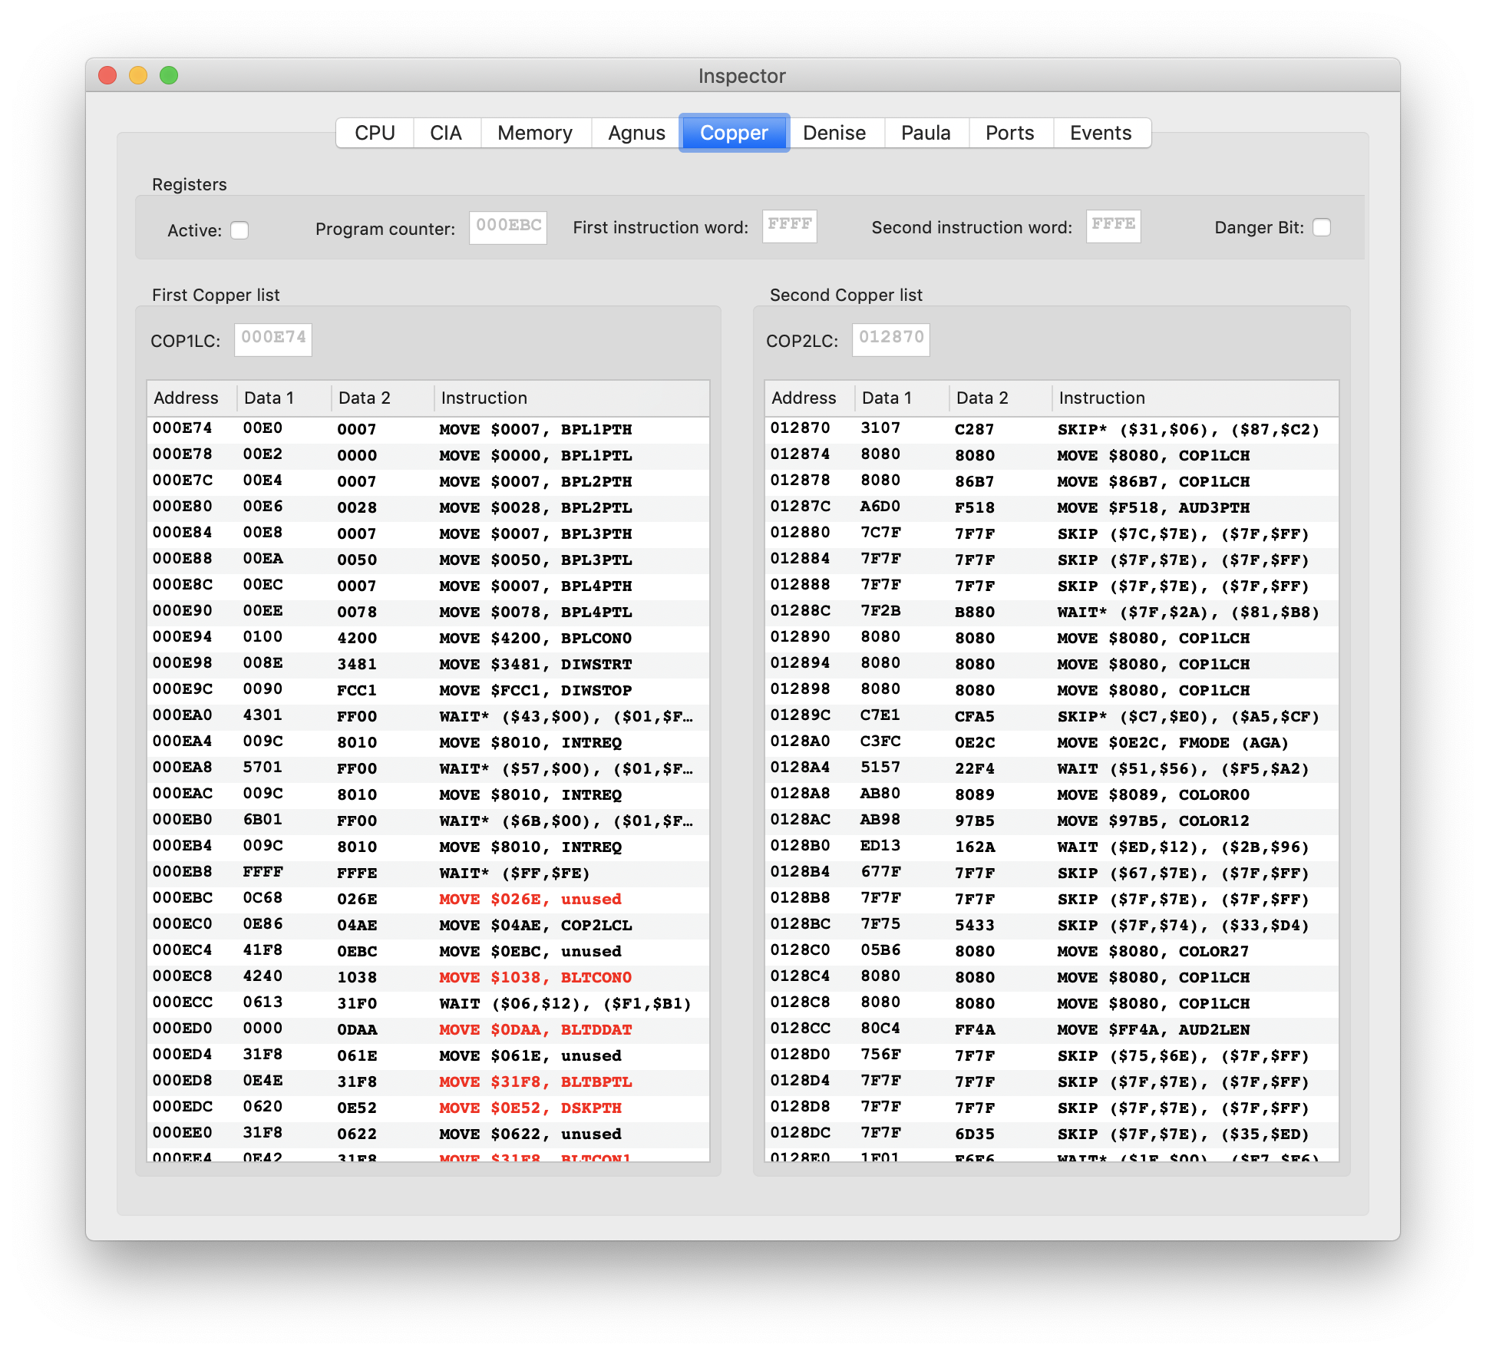Go to the Agnus tab

tap(636, 133)
